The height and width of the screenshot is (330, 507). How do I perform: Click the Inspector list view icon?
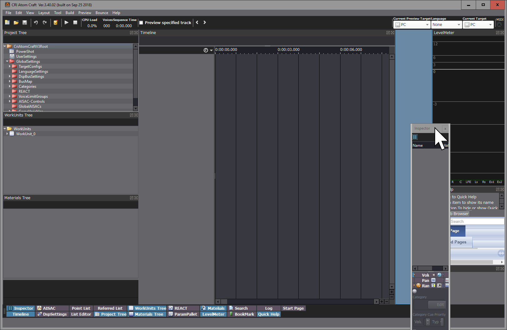pyautogui.click(x=415, y=137)
